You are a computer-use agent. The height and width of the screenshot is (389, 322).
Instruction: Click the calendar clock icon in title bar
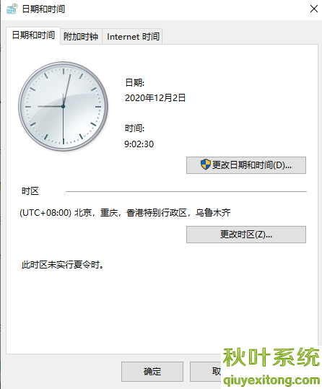coord(12,9)
